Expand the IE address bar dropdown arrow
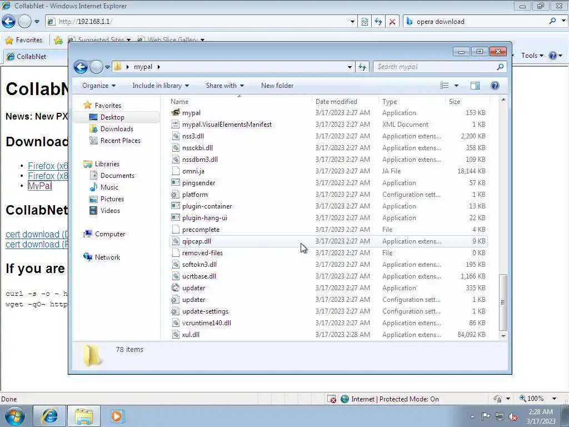The width and height of the screenshot is (569, 427). click(352, 22)
